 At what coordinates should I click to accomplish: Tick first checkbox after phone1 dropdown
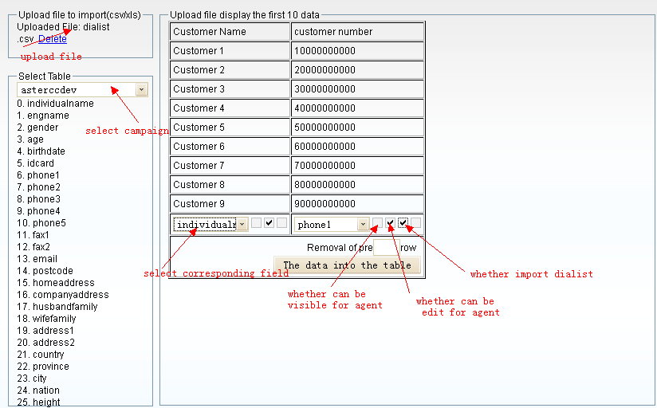377,223
